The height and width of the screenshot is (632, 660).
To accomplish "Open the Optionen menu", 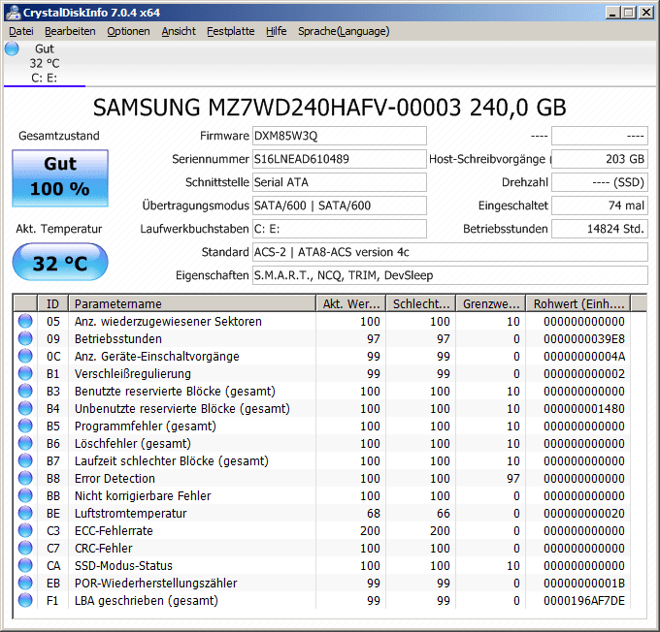I will [x=128, y=31].
